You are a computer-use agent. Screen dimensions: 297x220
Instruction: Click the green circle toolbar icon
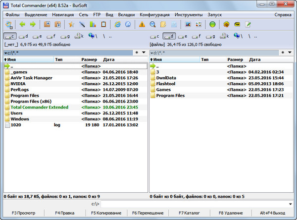click(212, 24)
